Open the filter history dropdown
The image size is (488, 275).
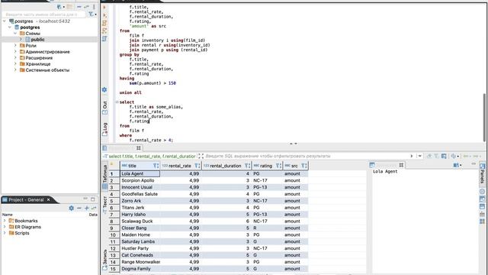click(x=420, y=156)
